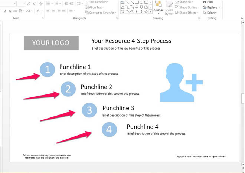This screenshot has height=173, width=245.
Task: Select the Text Box shape
Action: [122, 2]
